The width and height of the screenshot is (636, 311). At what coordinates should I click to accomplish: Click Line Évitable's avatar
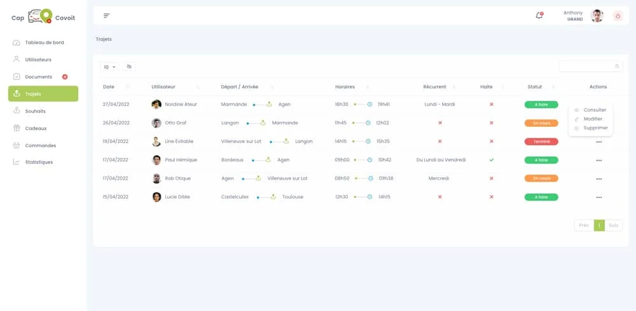(156, 142)
